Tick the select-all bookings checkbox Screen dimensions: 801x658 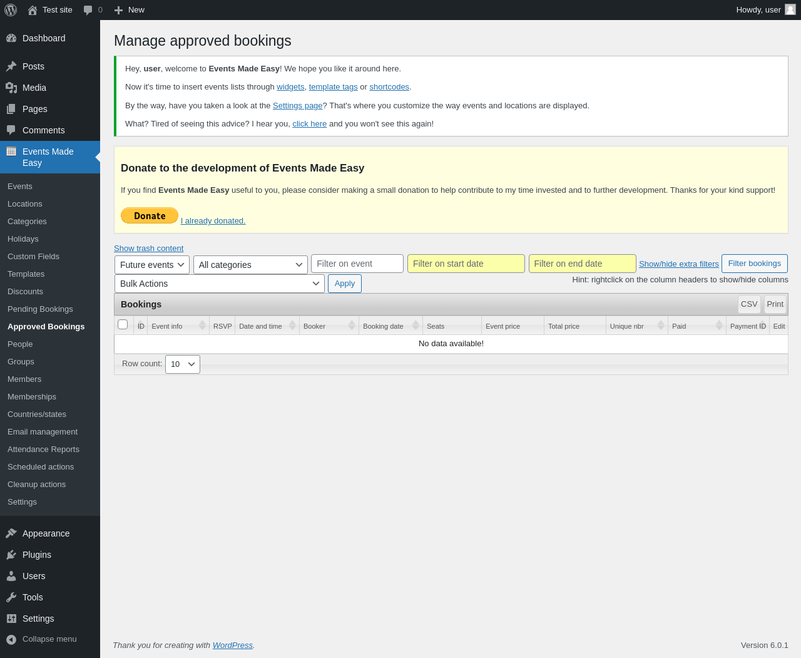123,324
